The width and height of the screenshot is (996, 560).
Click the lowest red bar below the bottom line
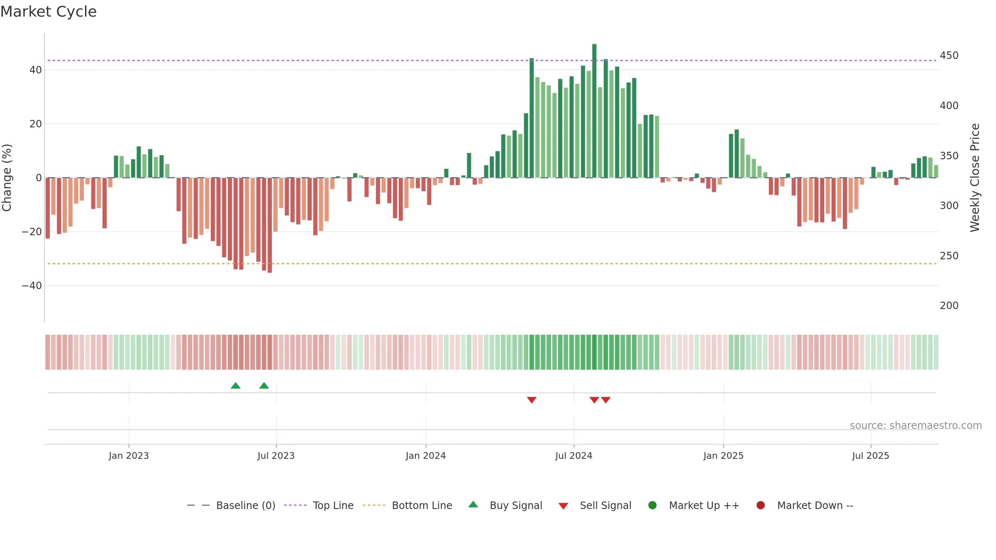click(x=270, y=225)
